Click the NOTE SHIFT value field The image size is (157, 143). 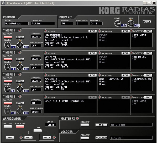coord(82,24)
